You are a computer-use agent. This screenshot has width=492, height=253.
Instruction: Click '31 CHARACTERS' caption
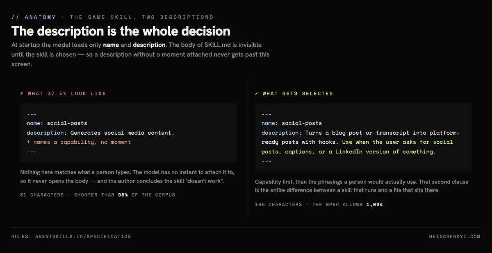click(42, 195)
